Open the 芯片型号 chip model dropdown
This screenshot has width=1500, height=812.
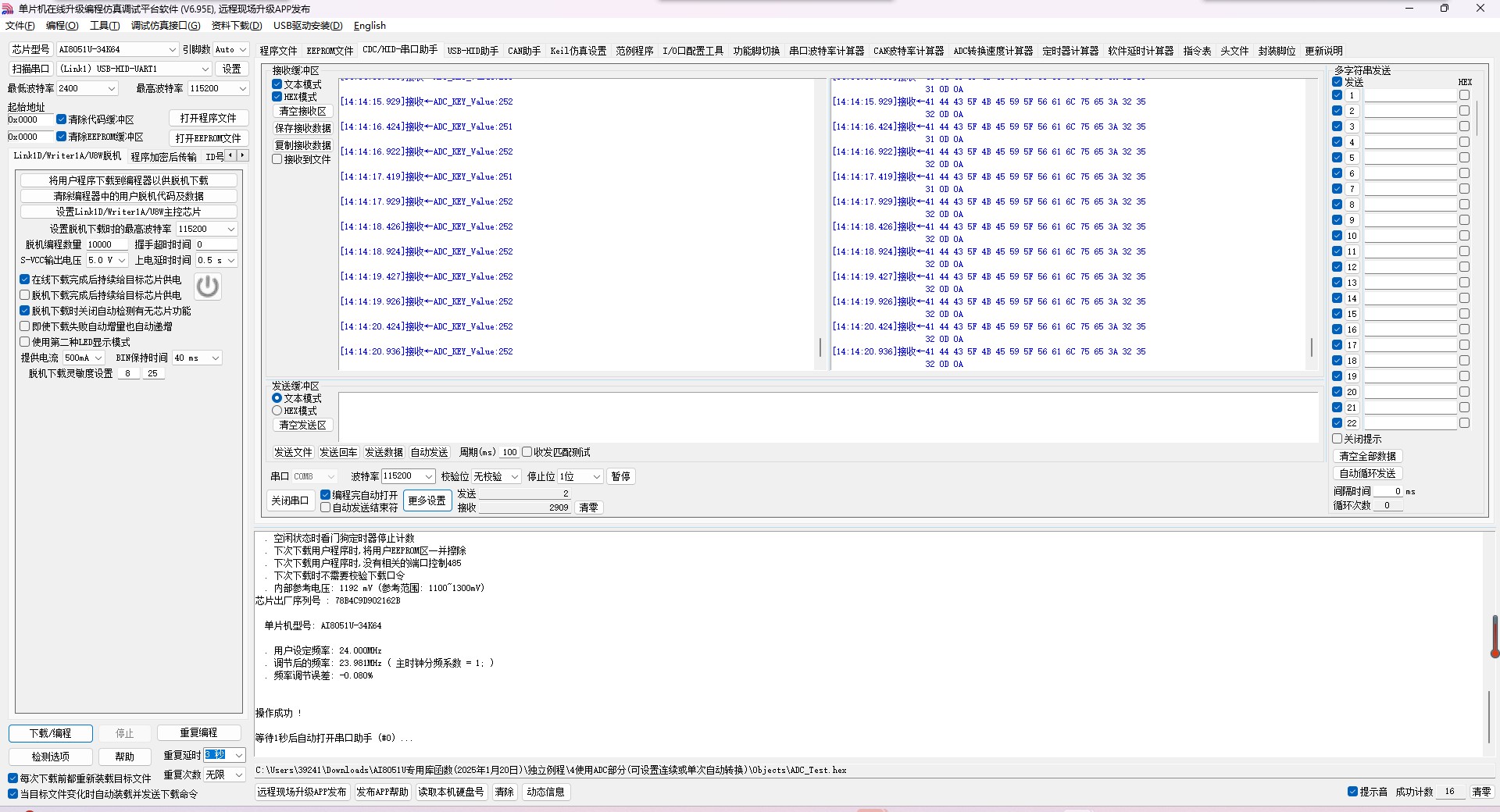(x=173, y=49)
